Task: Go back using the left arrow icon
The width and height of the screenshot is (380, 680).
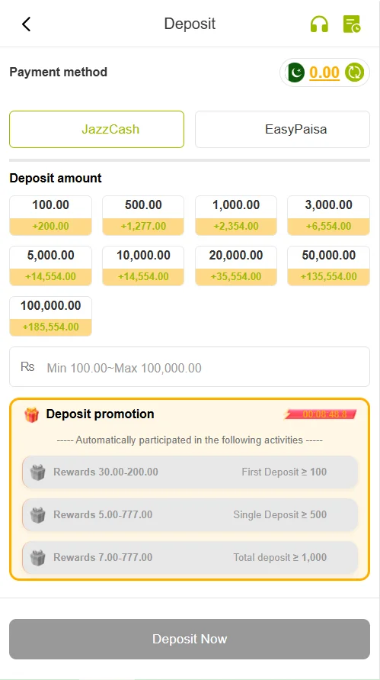Action: pos(27,24)
